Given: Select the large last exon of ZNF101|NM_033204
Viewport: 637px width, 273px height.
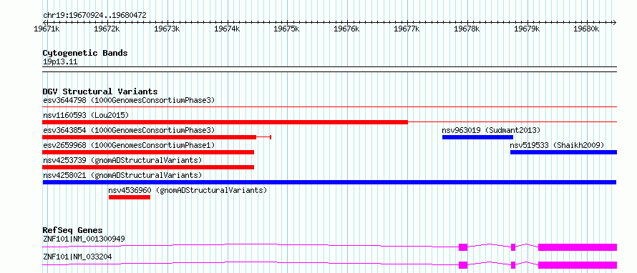Looking at the screenshot, I should (578, 265).
